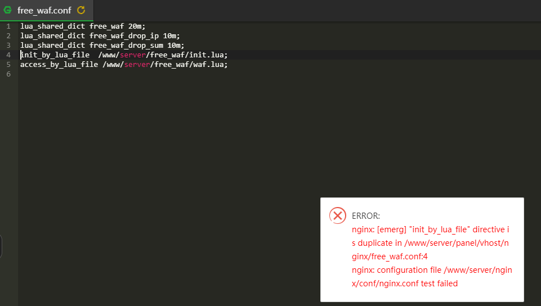Click line number 4 in the gutter
This screenshot has height=306, width=541.
[x=8, y=55]
